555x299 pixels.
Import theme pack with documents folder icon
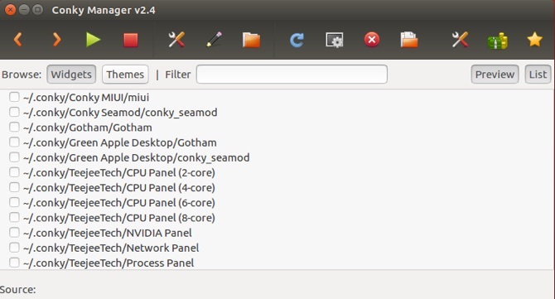coord(409,40)
